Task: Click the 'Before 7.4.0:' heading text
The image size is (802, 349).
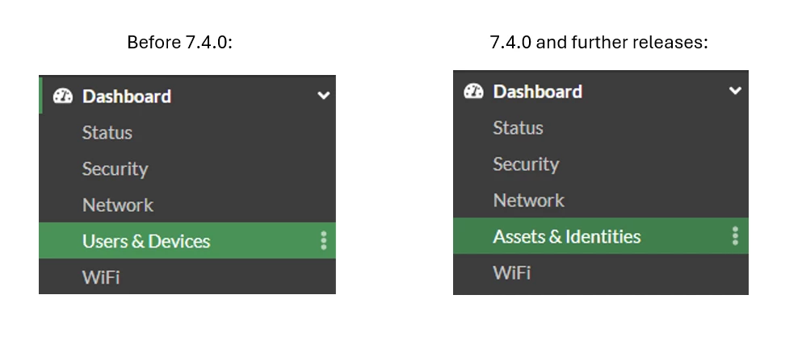Action: (x=179, y=42)
